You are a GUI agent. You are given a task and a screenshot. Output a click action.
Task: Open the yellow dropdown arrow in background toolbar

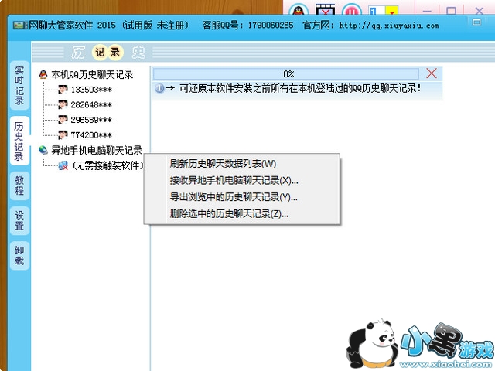point(391,12)
